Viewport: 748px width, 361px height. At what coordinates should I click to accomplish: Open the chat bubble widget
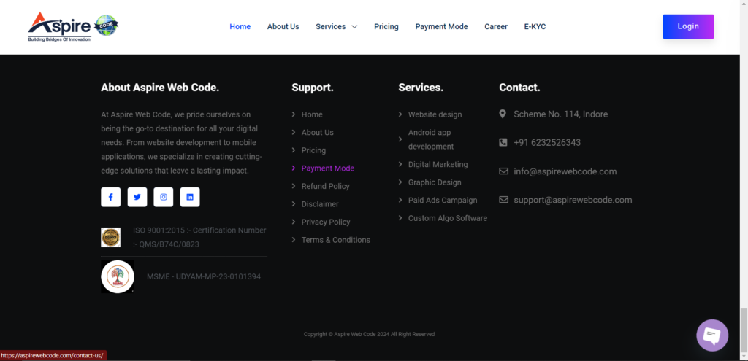coord(712,335)
